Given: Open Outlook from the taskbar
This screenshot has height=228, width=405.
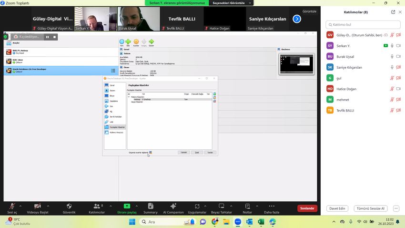Looking at the screenshot, I should click(x=249, y=222).
